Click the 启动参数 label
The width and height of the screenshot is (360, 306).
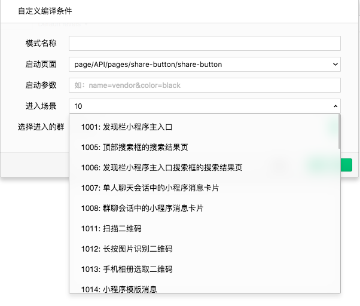point(41,85)
